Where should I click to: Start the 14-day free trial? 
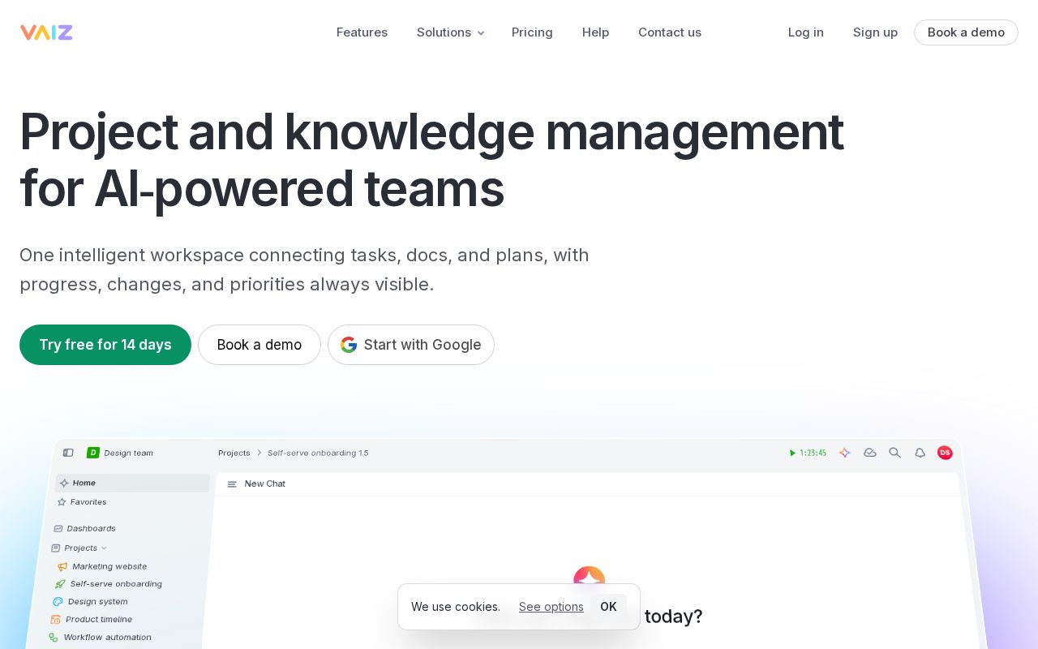[x=105, y=345]
